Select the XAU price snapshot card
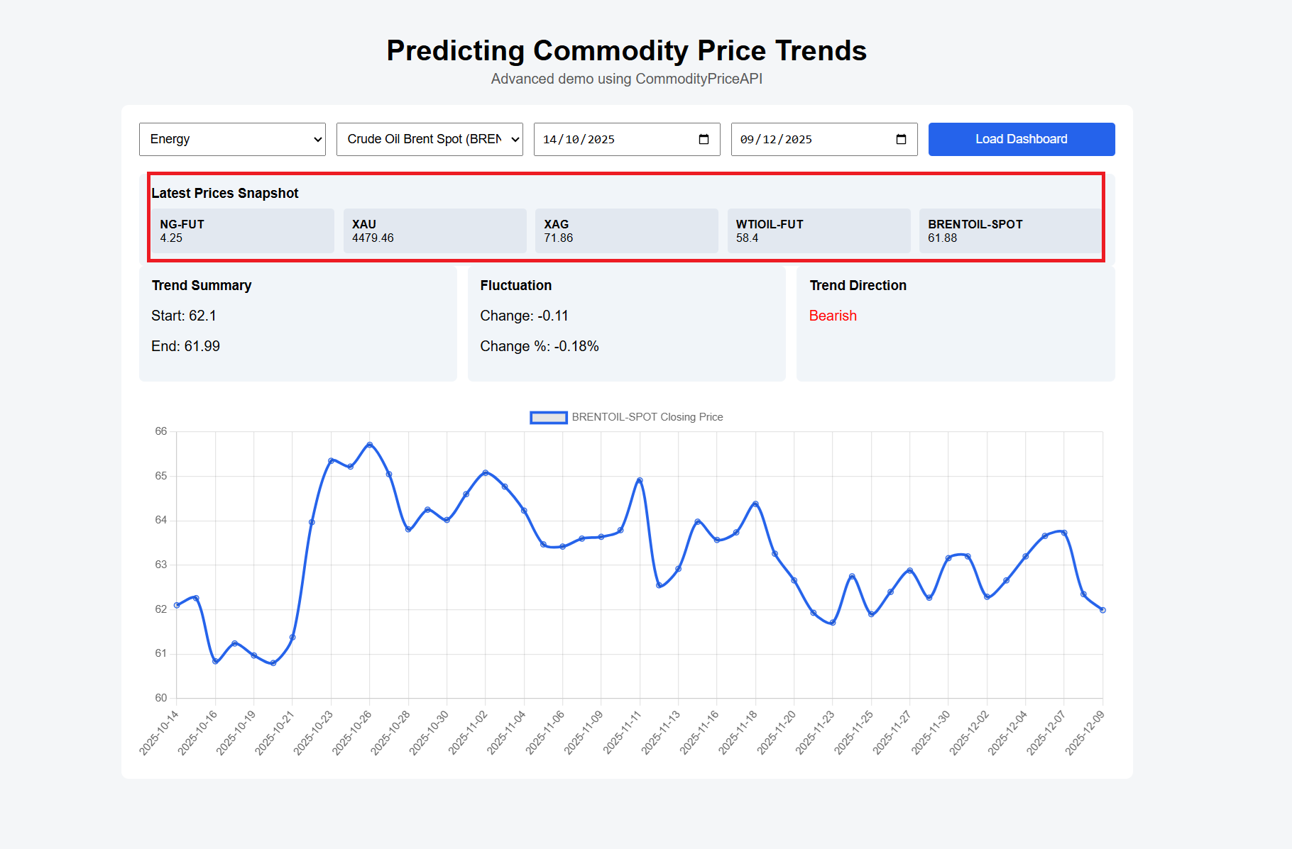This screenshot has width=1292, height=849. [x=434, y=231]
